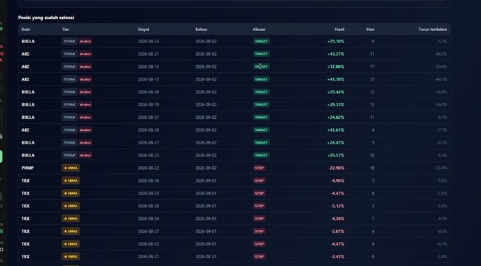
Task: Click the Koin column header
Action: [25, 30]
